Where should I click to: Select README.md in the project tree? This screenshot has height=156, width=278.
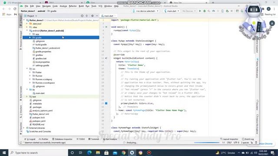pos(38,124)
